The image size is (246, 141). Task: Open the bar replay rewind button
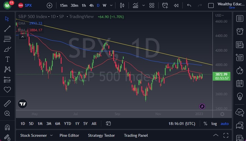[176, 5]
